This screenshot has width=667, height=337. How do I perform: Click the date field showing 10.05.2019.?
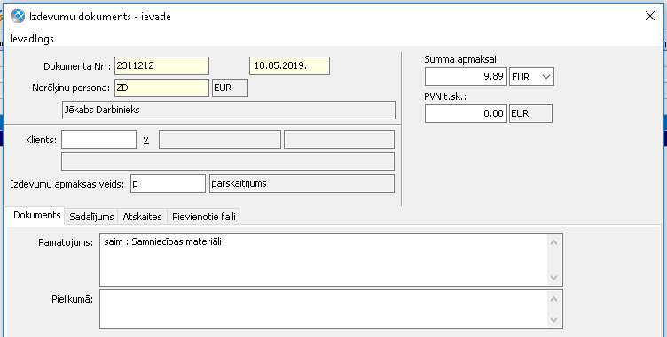tap(289, 65)
